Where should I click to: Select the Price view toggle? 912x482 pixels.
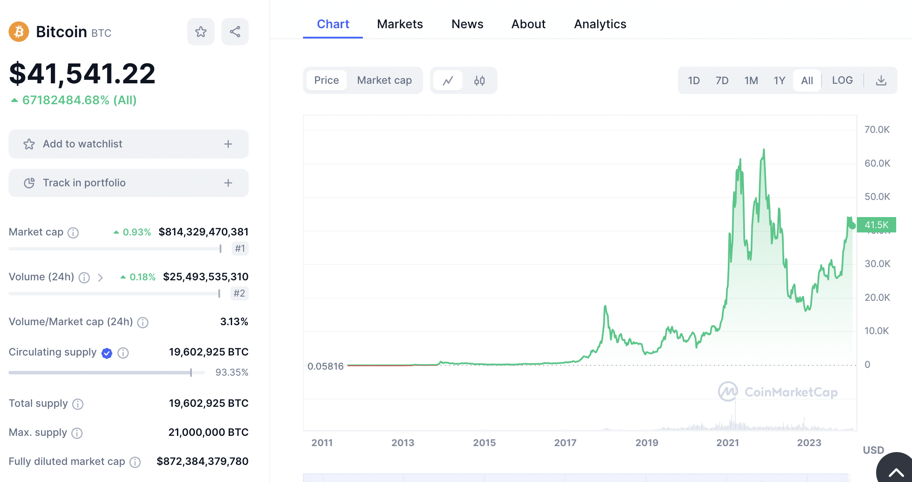[x=327, y=80]
